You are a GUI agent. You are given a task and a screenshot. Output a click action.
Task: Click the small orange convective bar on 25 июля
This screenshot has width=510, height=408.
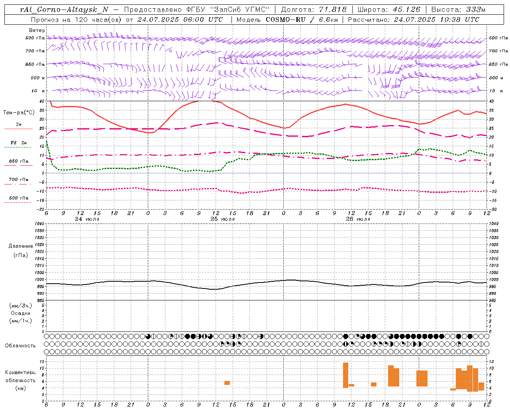click(x=227, y=383)
